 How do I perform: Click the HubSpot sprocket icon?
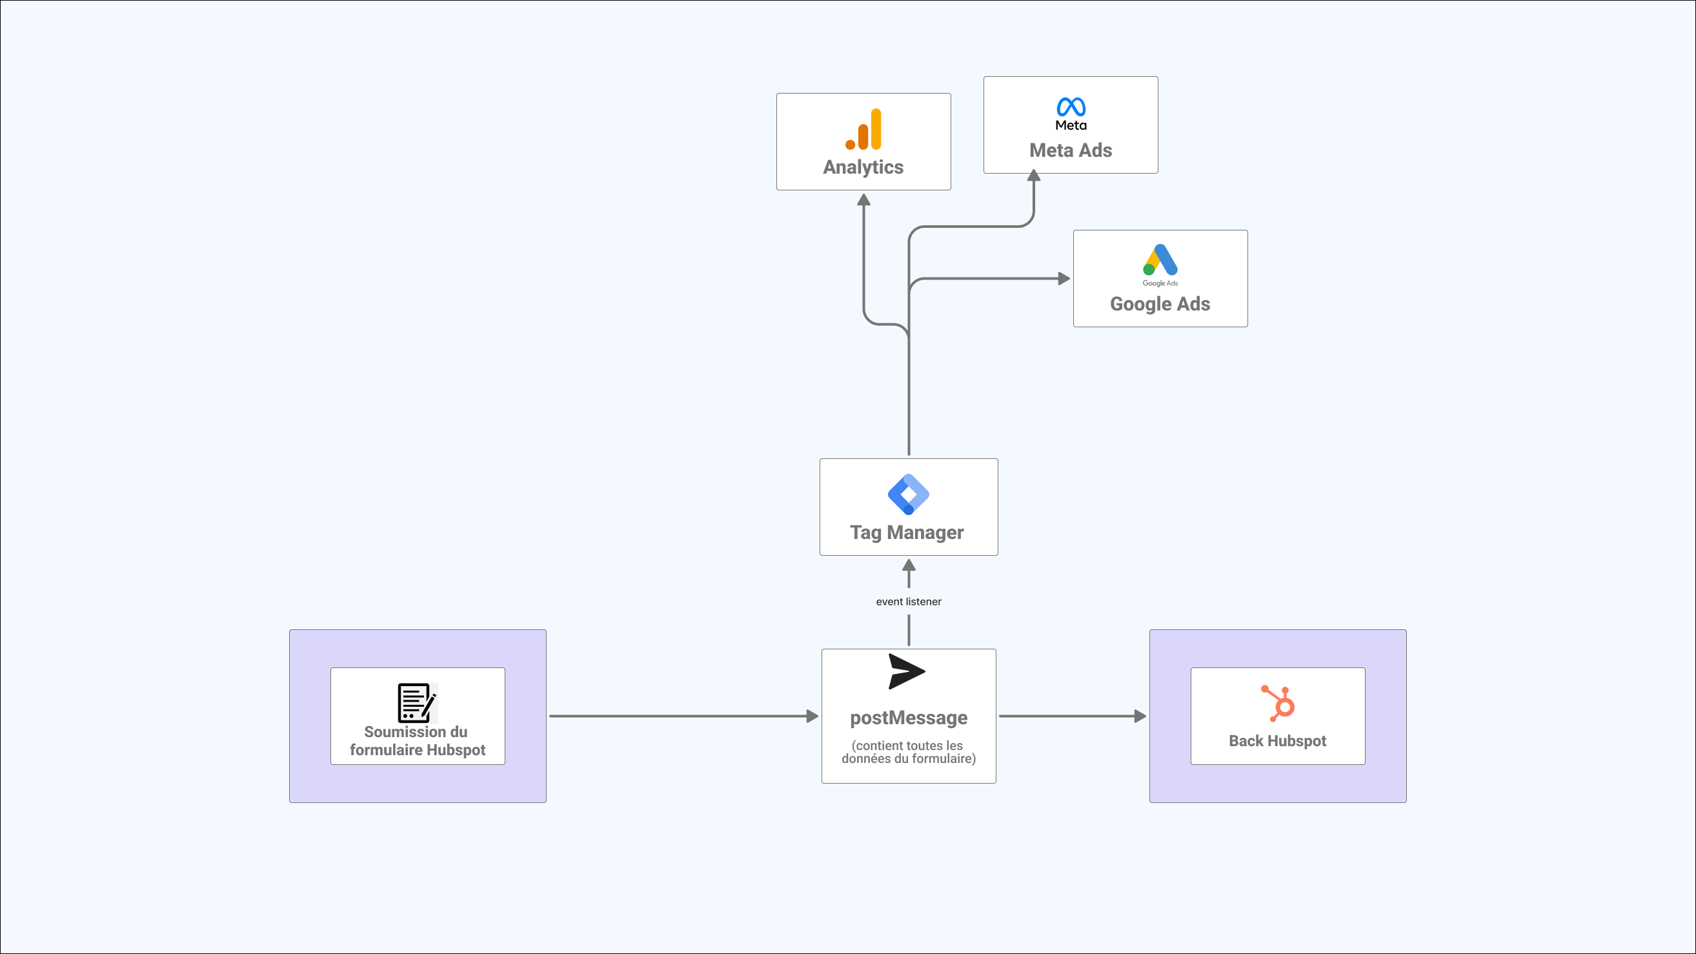tap(1278, 703)
